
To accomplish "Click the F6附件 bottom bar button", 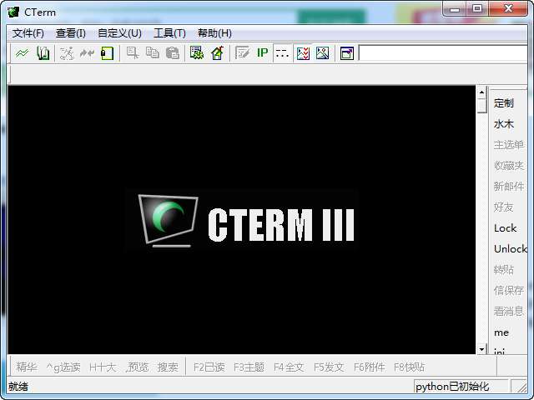I will (369, 367).
